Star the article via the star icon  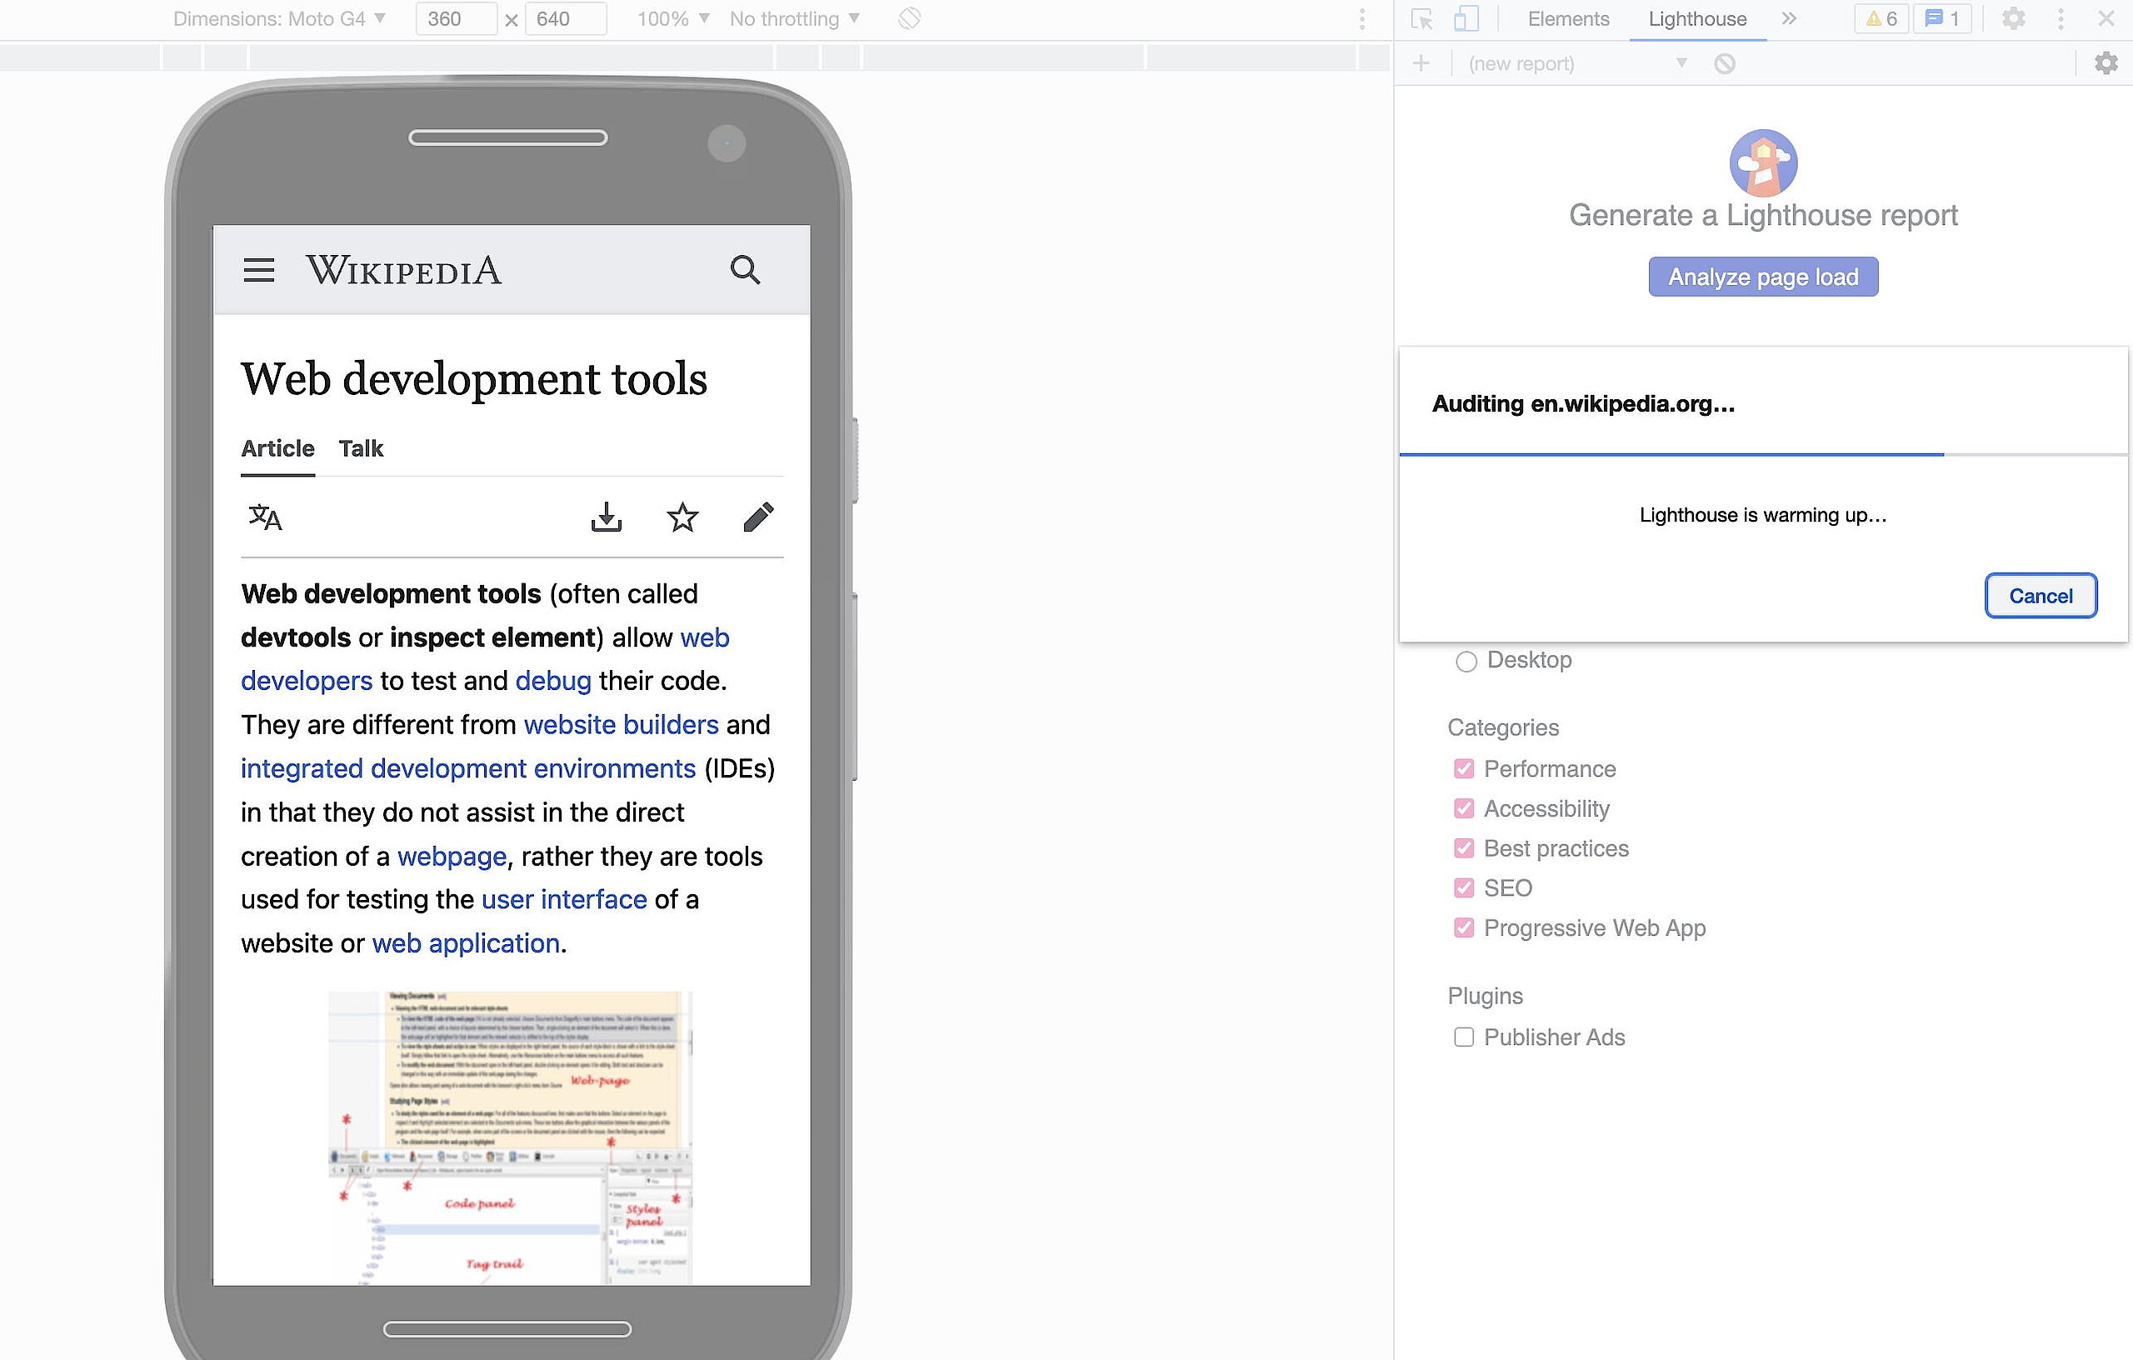pyautogui.click(x=682, y=518)
